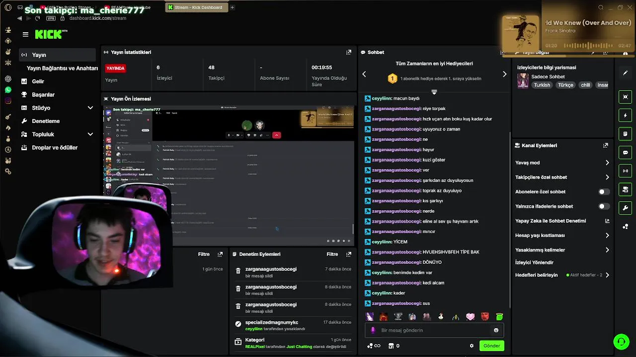Open the Denetleme page
This screenshot has width=636, height=357.
[x=46, y=121]
